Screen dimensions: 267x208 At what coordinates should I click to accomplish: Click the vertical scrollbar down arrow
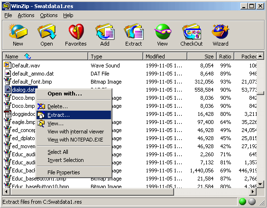tap(260, 184)
